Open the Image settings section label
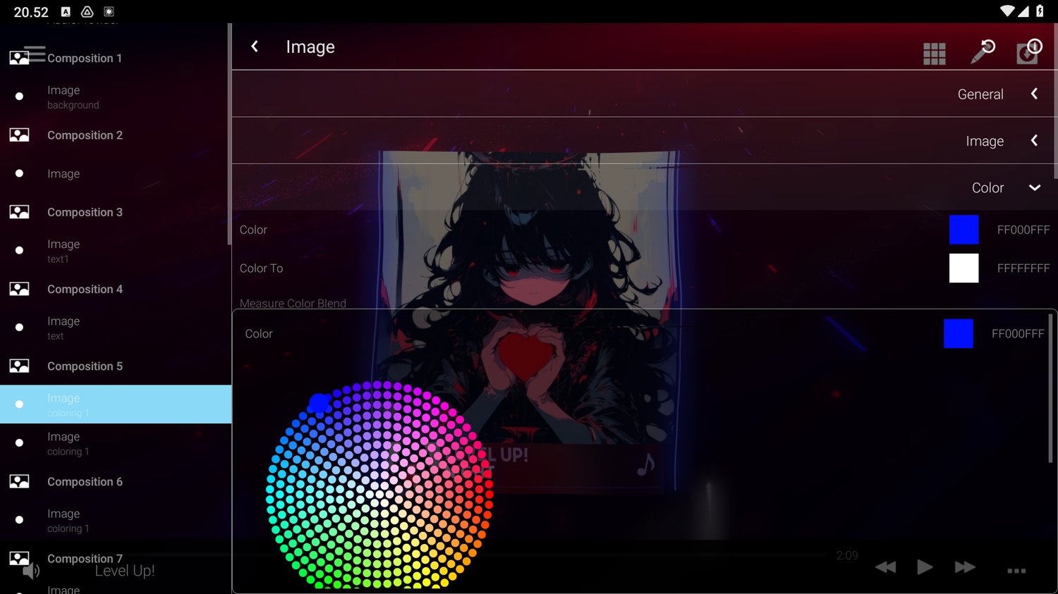 point(985,141)
